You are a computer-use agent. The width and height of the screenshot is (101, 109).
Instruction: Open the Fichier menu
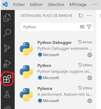[x=19, y=5]
